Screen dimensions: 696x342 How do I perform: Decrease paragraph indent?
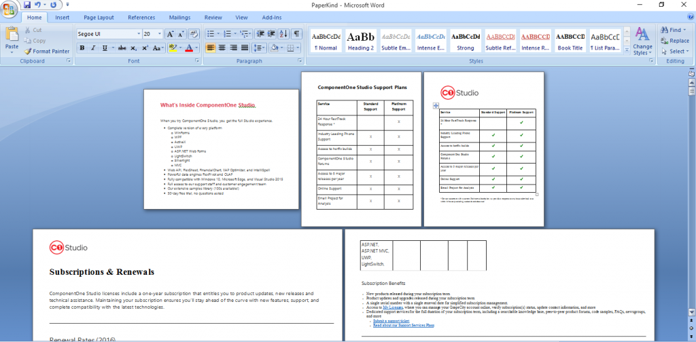260,34
